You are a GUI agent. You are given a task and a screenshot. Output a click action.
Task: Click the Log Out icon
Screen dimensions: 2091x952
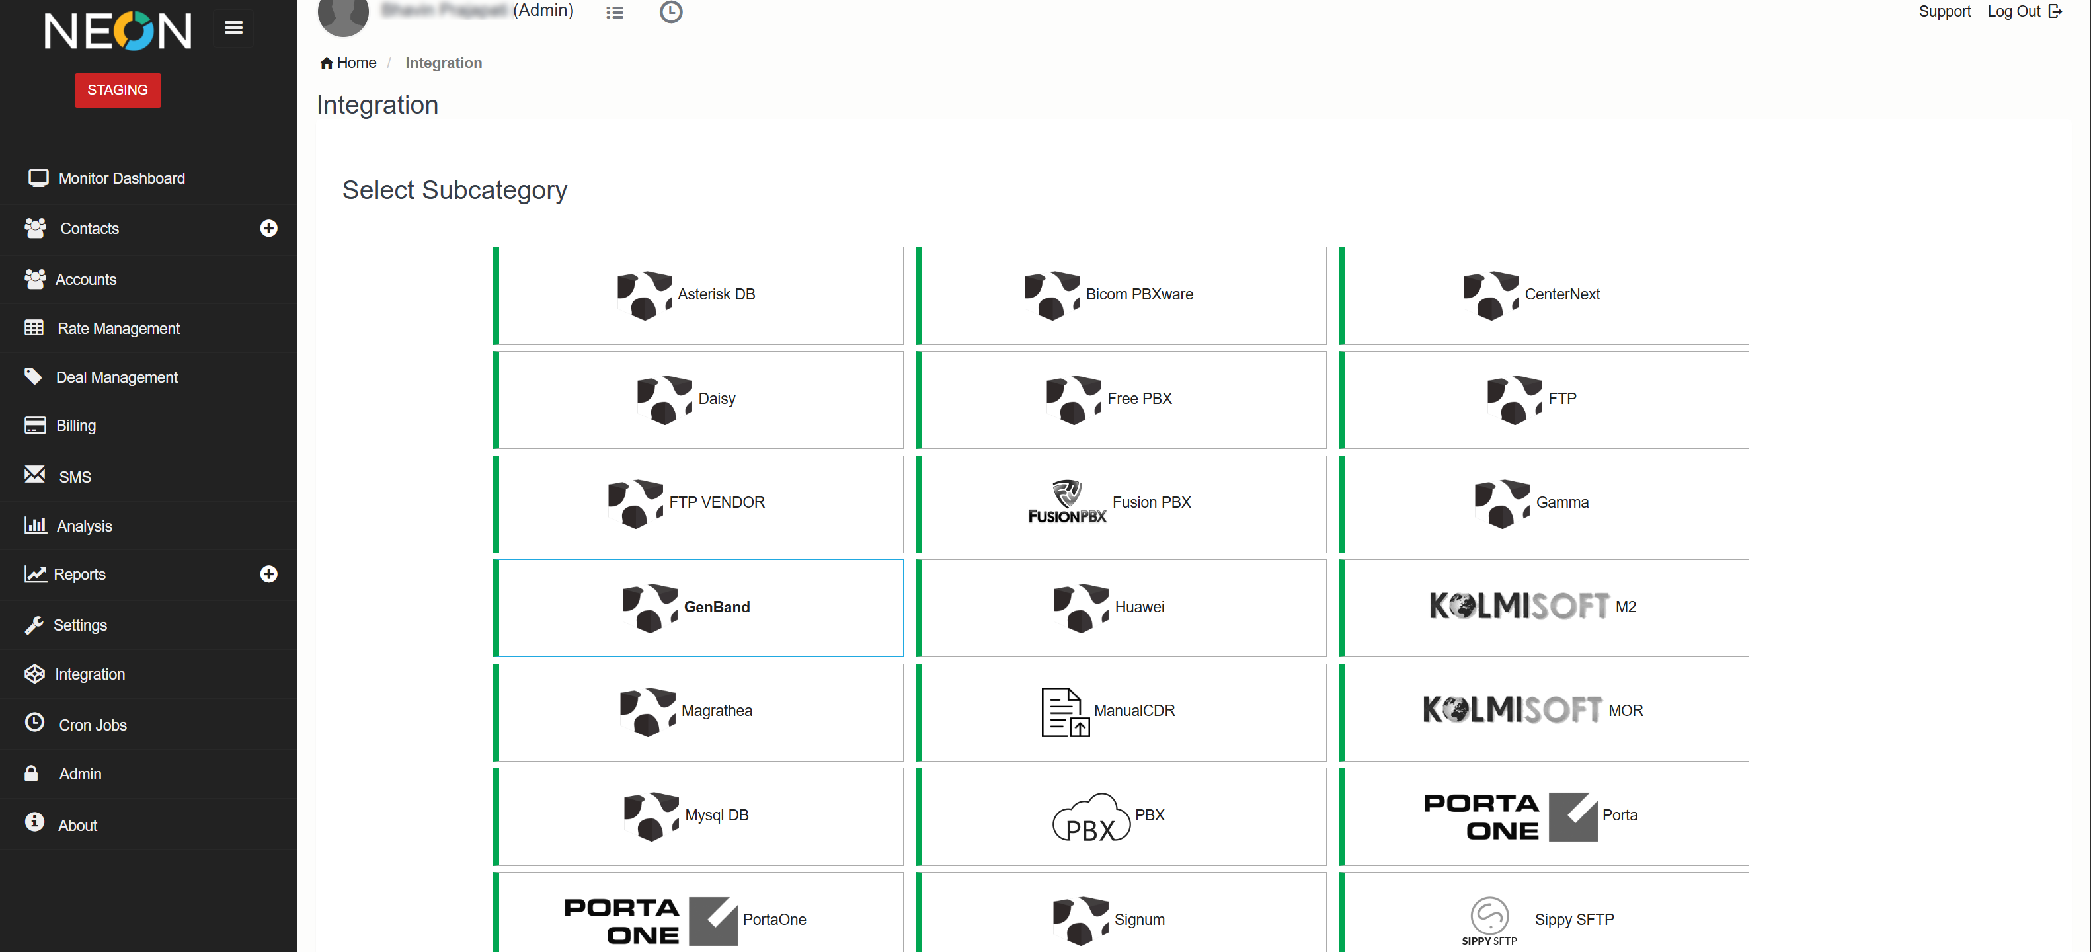(2055, 11)
